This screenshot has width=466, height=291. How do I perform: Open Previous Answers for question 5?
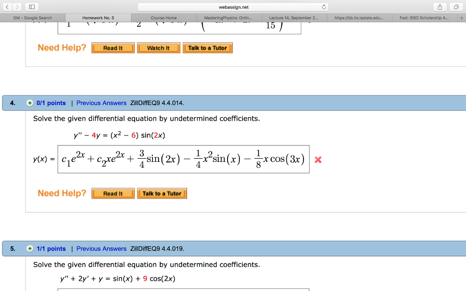pyautogui.click(x=101, y=249)
